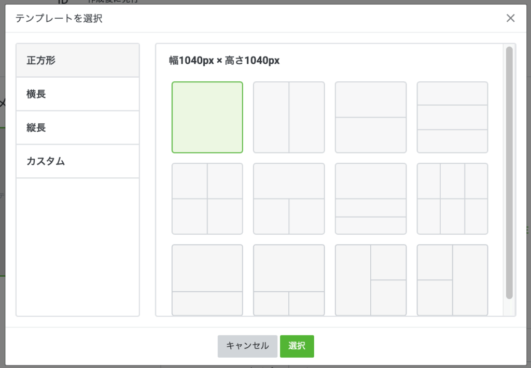Choose the four-square grid template
The width and height of the screenshot is (531, 368).
(x=207, y=199)
